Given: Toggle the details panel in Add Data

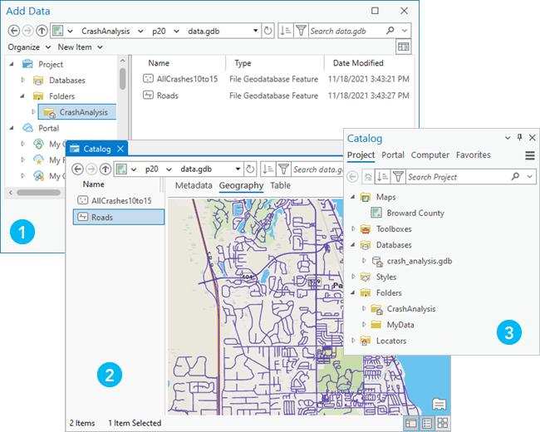Looking at the screenshot, I should 404,47.
